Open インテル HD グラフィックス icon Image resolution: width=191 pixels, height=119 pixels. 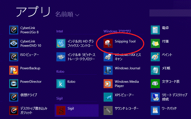point(61,43)
